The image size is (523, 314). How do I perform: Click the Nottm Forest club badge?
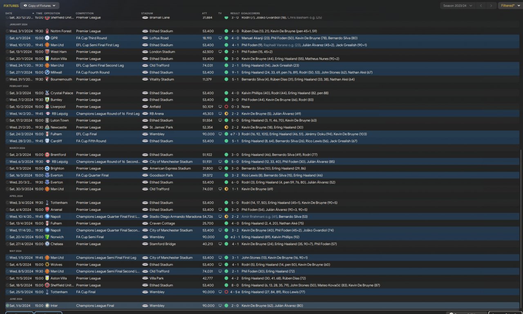tap(47, 31)
